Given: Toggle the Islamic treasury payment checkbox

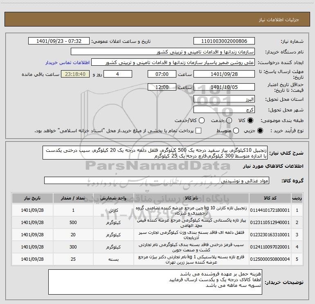Looking at the screenshot, I should coord(198,131).
